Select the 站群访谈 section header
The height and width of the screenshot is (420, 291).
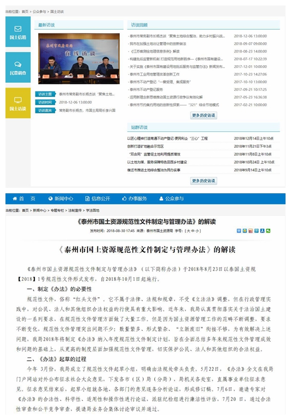(139, 127)
